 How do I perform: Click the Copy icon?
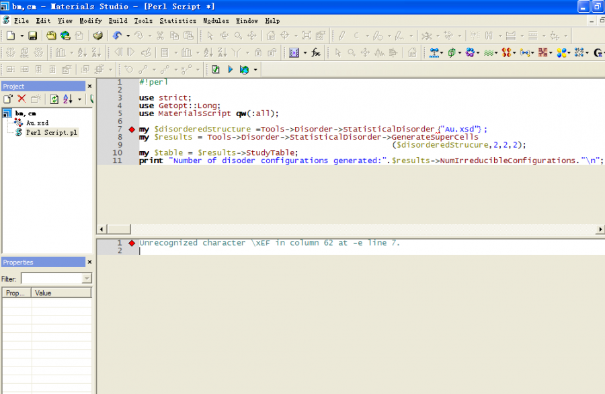[x=174, y=36]
